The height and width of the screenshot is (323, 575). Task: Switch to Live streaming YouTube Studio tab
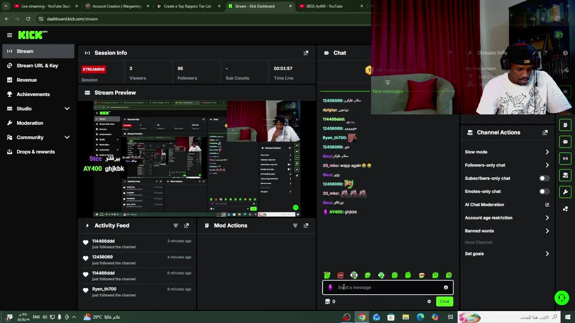(46, 6)
